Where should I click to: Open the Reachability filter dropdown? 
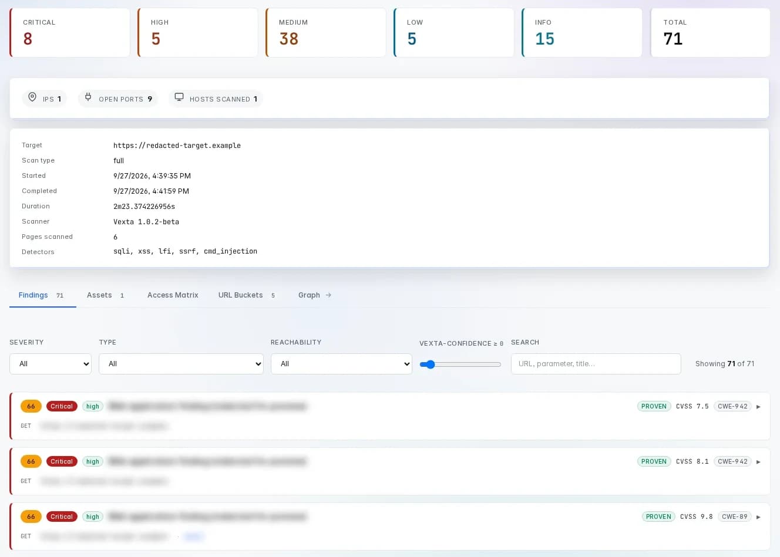(x=341, y=364)
